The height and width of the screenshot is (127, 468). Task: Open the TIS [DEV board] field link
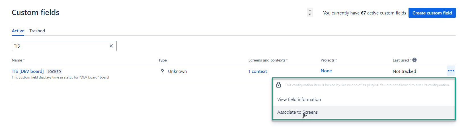pyautogui.click(x=28, y=71)
